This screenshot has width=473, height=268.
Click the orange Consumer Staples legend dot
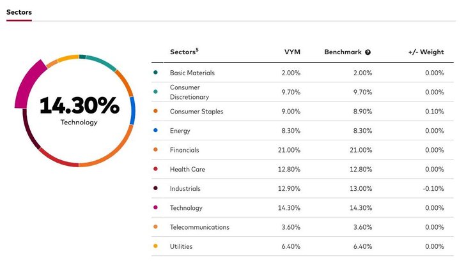[x=155, y=111]
